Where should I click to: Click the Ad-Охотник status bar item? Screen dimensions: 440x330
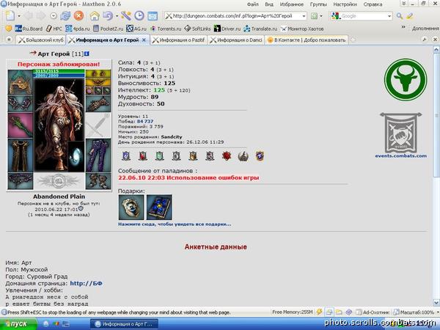click(x=373, y=312)
